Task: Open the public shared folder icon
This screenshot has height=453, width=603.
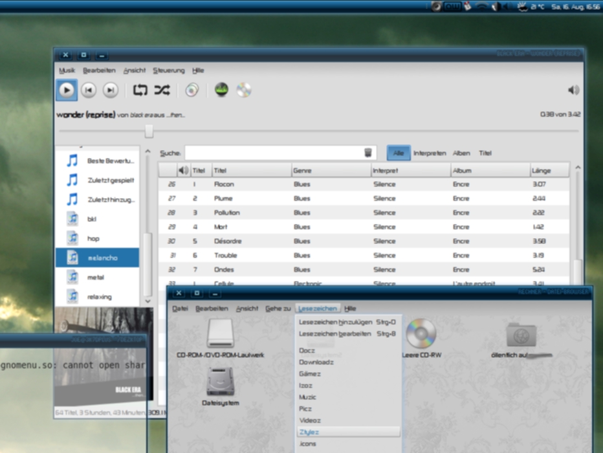Action: 521,335
